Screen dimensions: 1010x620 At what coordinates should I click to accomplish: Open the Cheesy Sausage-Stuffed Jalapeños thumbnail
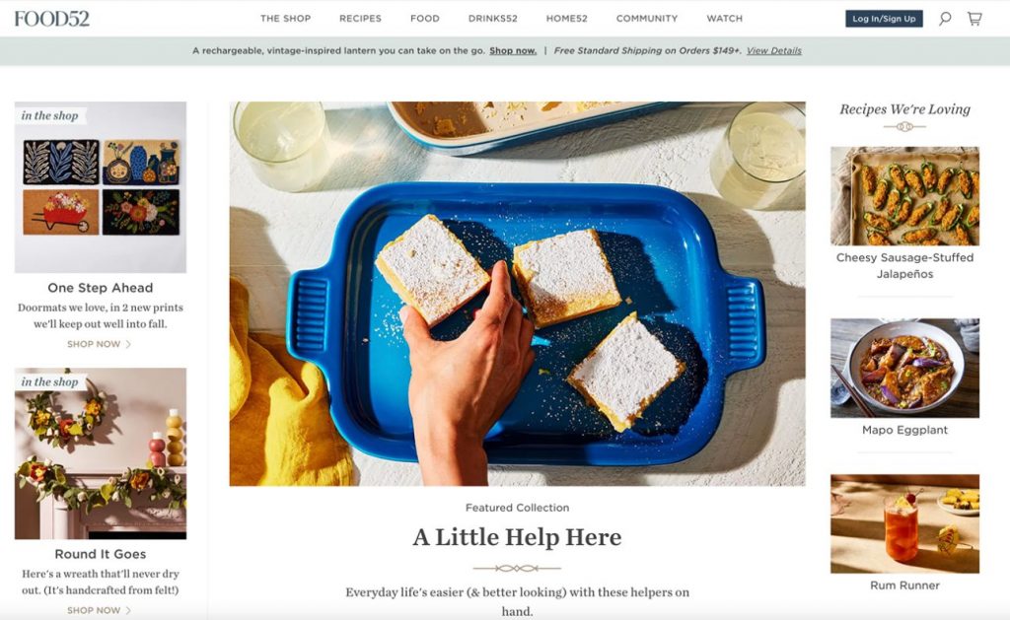904,196
